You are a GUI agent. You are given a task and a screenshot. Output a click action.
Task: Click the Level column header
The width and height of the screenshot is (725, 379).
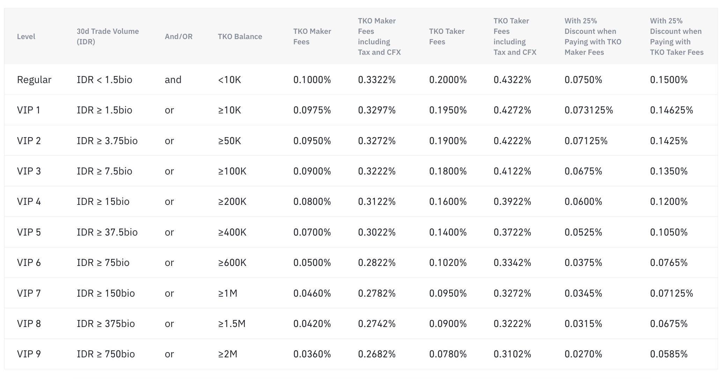[26, 36]
